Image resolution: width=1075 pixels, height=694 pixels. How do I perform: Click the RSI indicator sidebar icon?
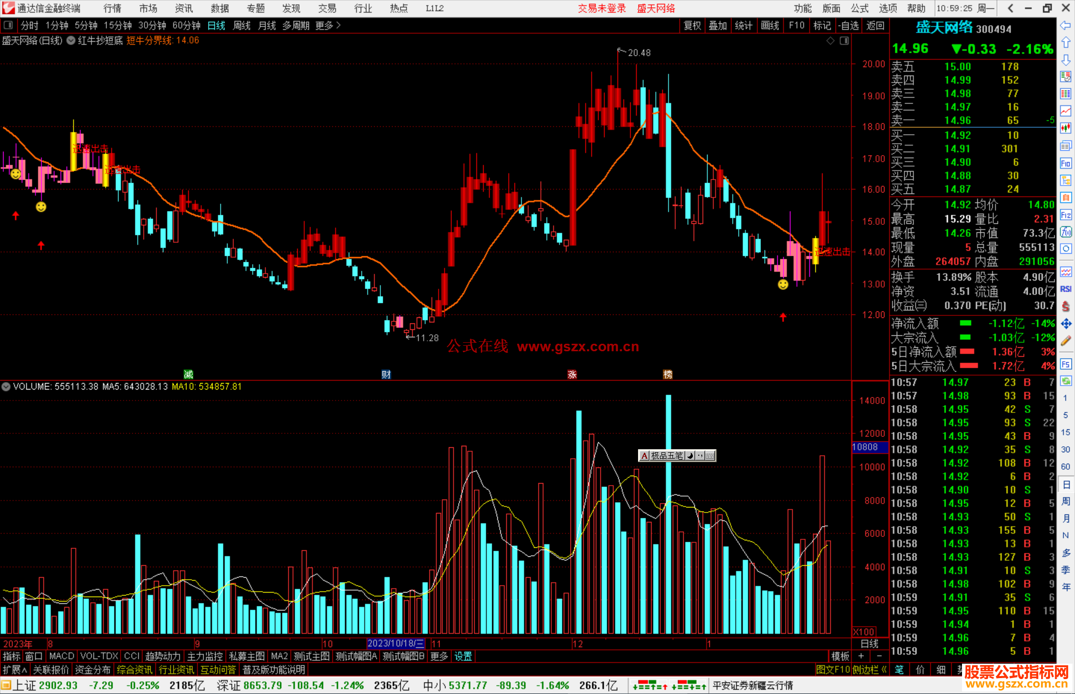1066,289
